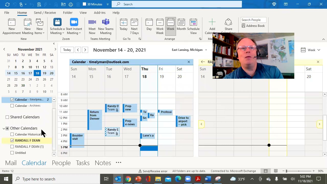327x184 pixels.
Task: Open Zoom from the Windows taskbar
Action: click(188, 179)
